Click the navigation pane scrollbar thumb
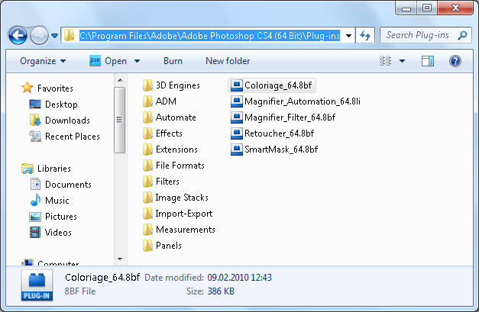Screen dimensions: 479x312 click(x=119, y=120)
